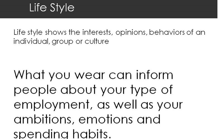Screen dimensions: 223x139
Task: Click the word 'spending' on the last line
Action: (x=41, y=134)
